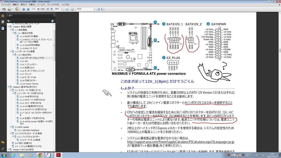Click the document vertical scrollbar on right edge
Screen dimensions: 281x158
280,50
